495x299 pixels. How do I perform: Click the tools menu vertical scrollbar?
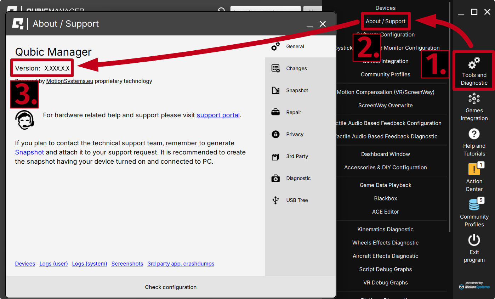(450, 117)
